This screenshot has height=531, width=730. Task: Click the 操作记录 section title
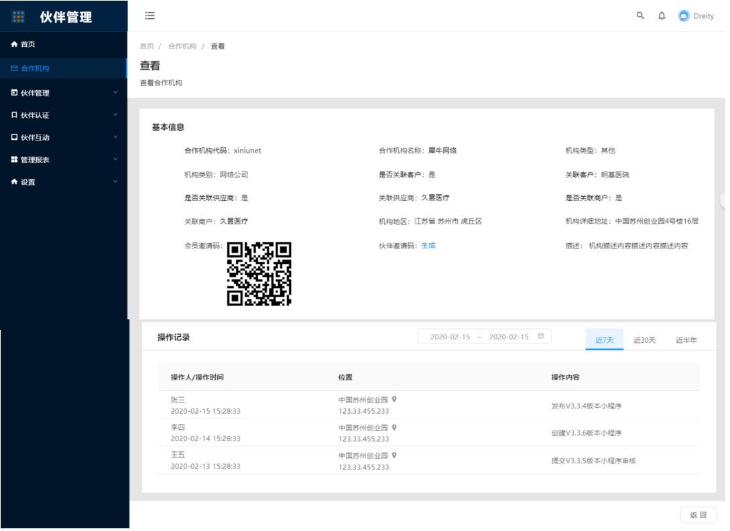click(x=173, y=337)
